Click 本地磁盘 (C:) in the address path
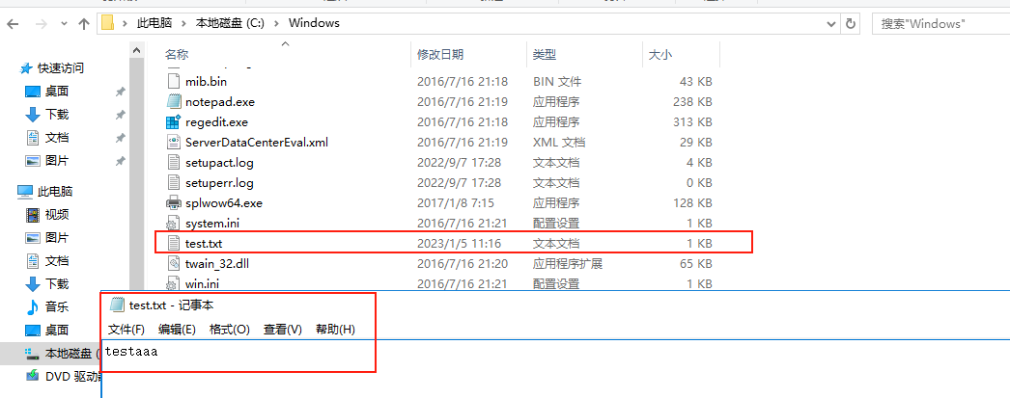The image size is (1010, 398). pos(230,24)
